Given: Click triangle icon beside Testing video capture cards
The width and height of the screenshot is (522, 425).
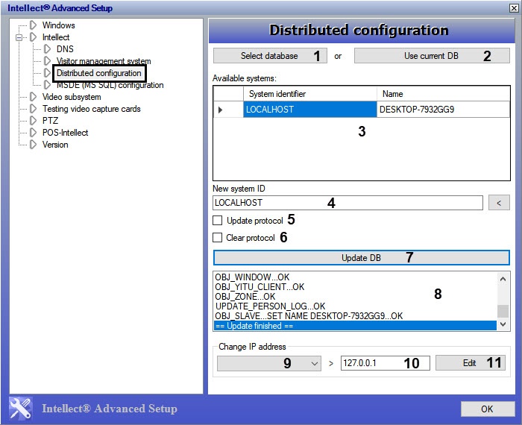Looking at the screenshot, I should (x=33, y=109).
